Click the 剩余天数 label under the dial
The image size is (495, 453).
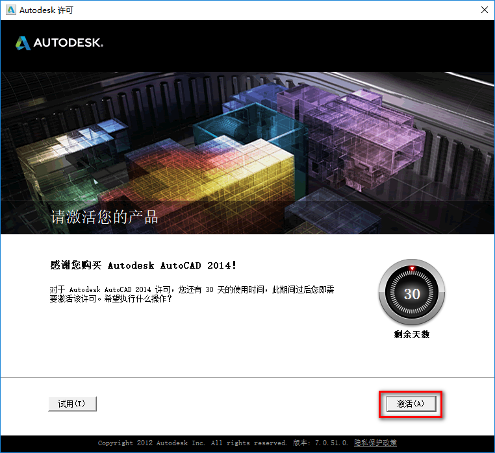pyautogui.click(x=412, y=335)
